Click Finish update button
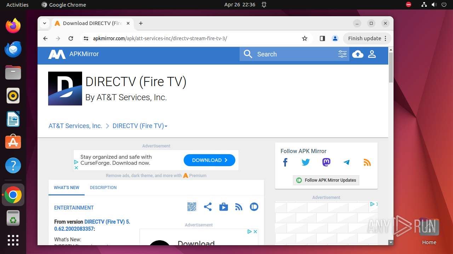This screenshot has height=254, width=453. pyautogui.click(x=367, y=38)
